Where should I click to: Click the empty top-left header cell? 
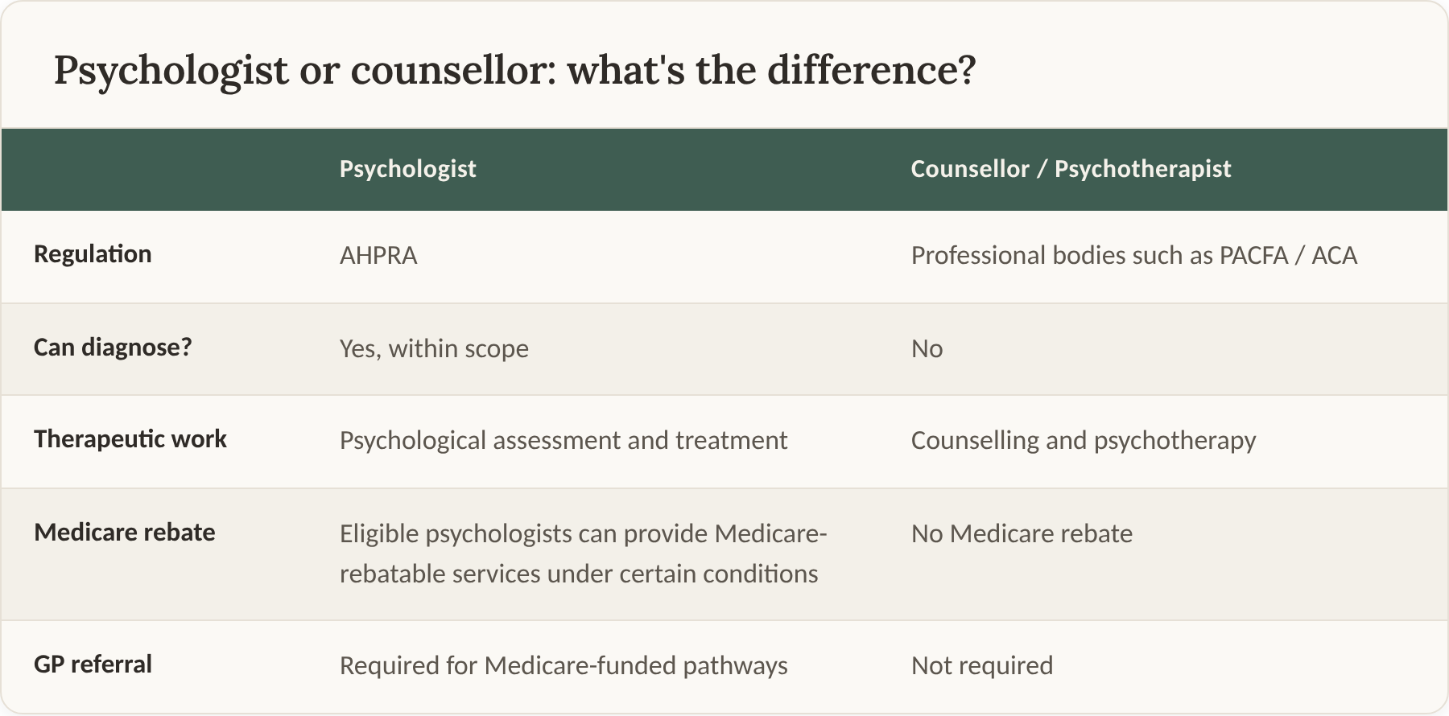[x=155, y=169]
